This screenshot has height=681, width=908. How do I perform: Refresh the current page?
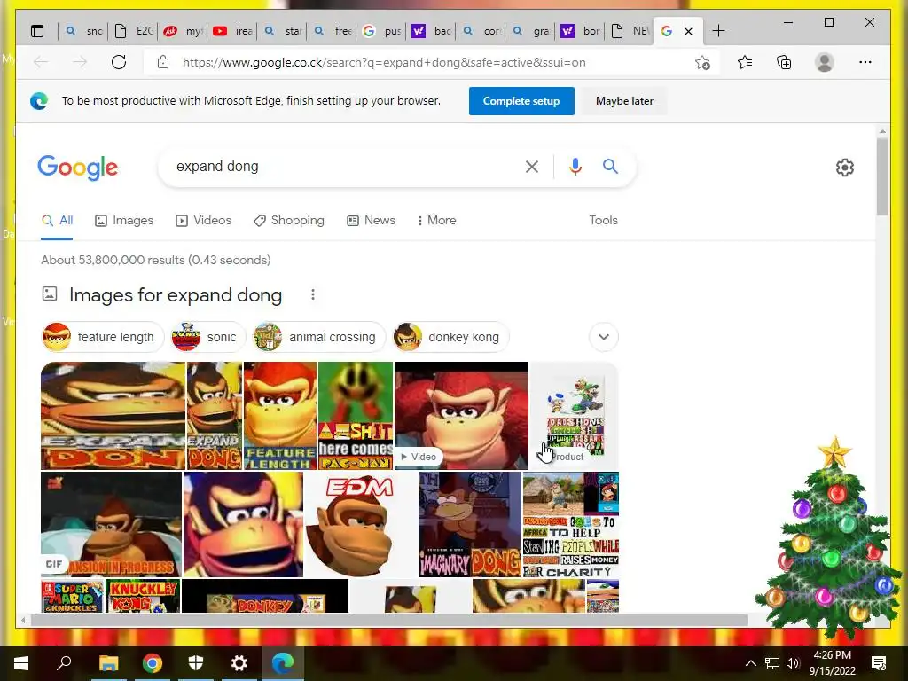pyautogui.click(x=119, y=62)
